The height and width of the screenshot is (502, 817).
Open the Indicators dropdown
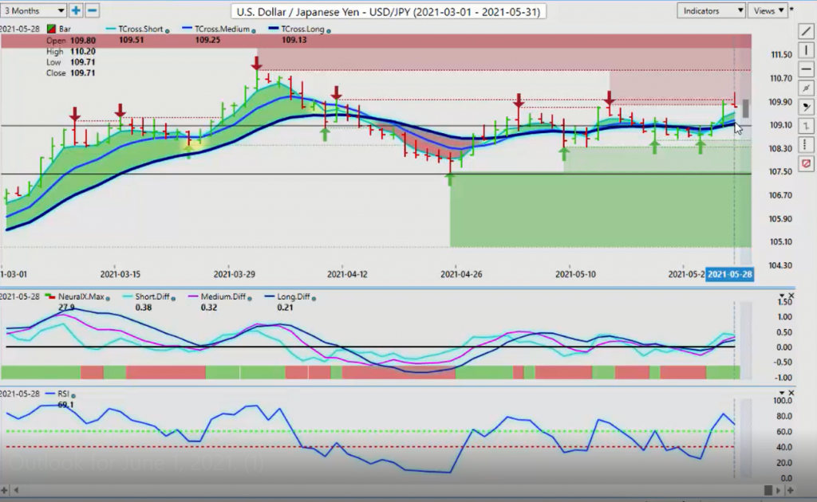click(711, 10)
